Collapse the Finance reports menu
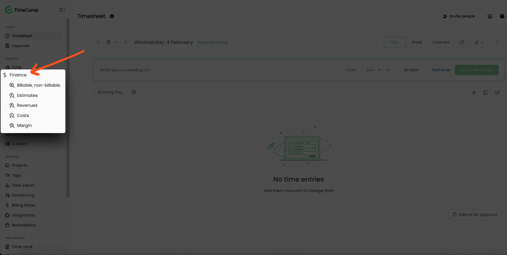This screenshot has width=507, height=255. (x=18, y=75)
